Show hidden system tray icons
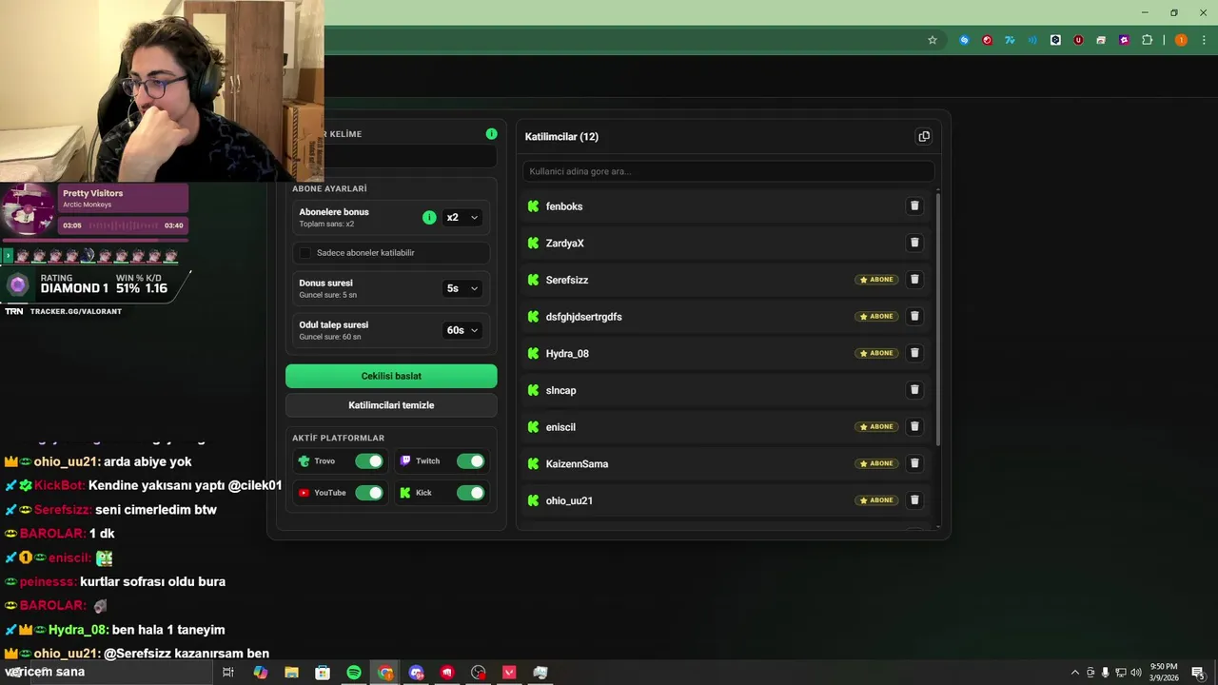Image resolution: width=1218 pixels, height=685 pixels. (x=1075, y=673)
